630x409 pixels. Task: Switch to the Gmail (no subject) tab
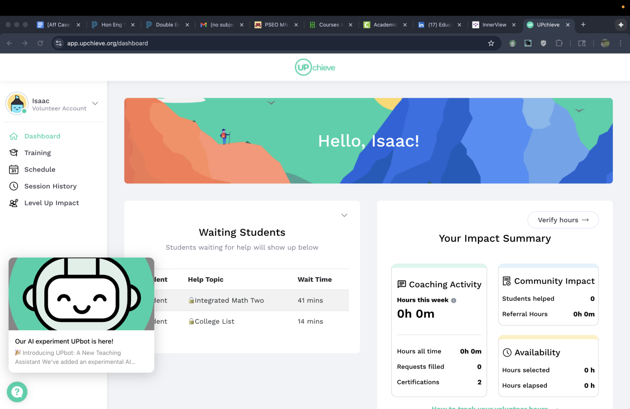(221, 25)
